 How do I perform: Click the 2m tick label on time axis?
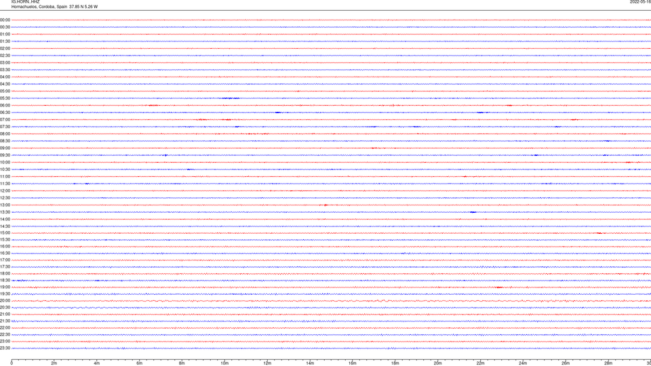pyautogui.click(x=54, y=363)
